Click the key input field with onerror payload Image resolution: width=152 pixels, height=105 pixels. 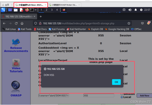coord(54,95)
